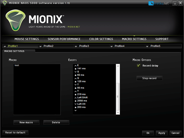Expand the Profile5 dropdown arrow
Screen dimensions: 184x138
pyautogui.click(x=147, y=46)
